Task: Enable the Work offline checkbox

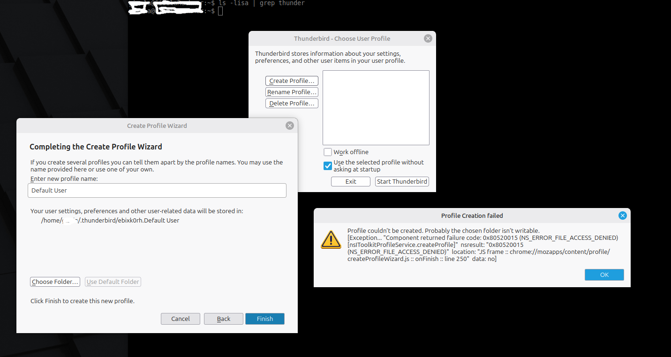Action: click(x=328, y=152)
